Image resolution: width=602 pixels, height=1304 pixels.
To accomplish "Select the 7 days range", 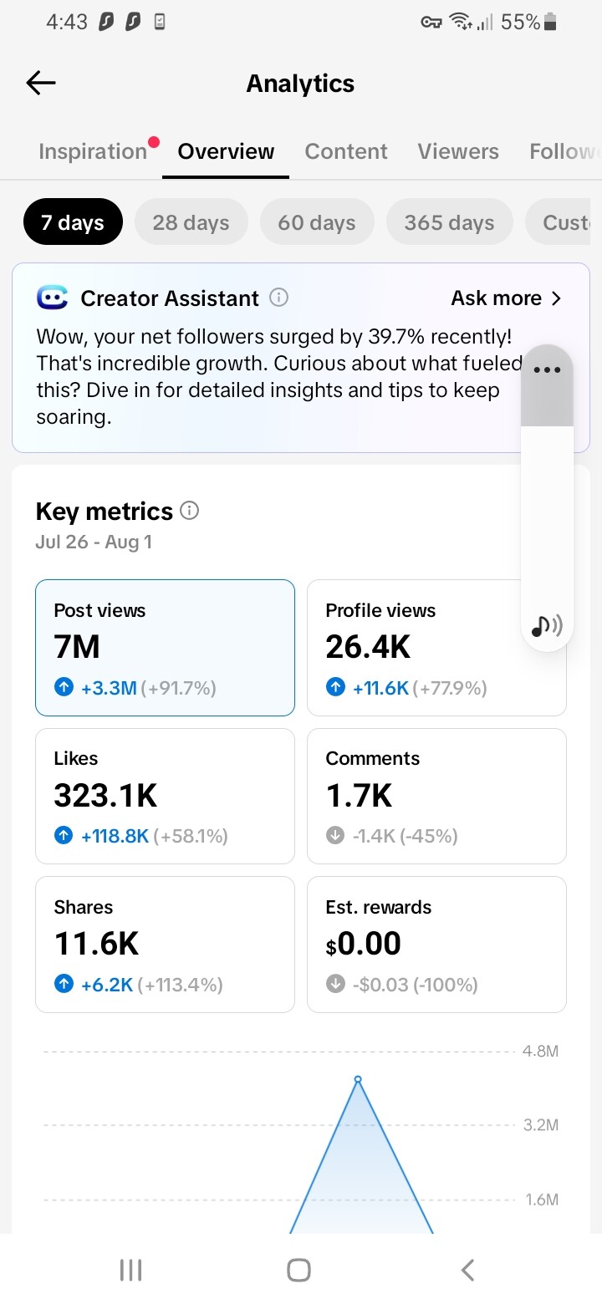I will click(x=73, y=222).
